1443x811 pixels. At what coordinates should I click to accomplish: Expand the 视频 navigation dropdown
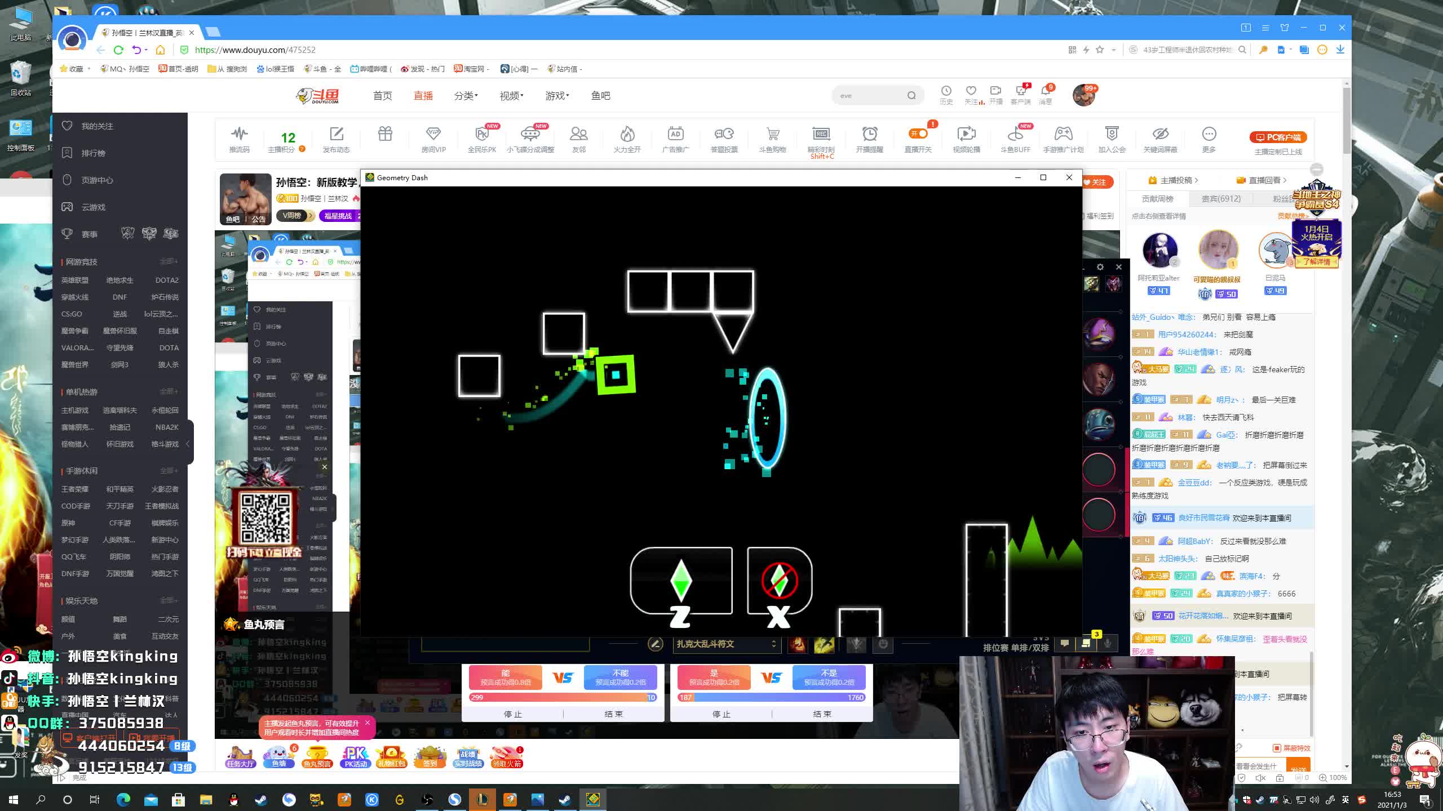point(512,96)
